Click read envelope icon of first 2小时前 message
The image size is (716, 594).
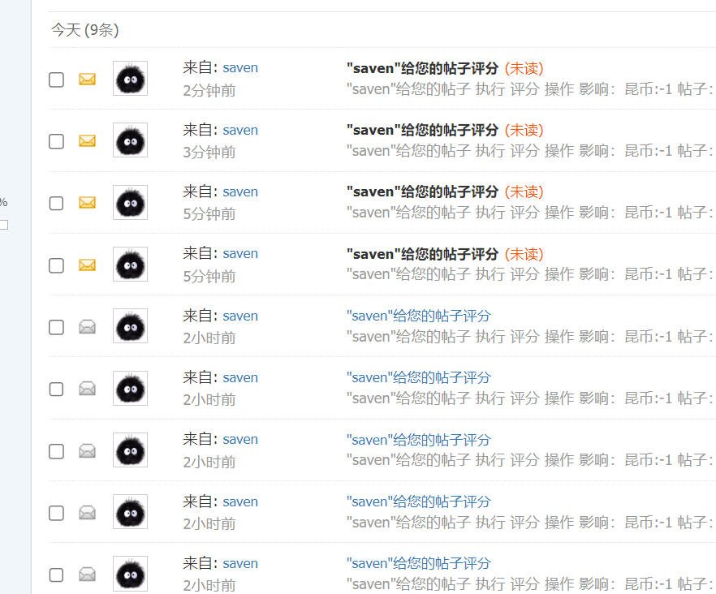[x=87, y=327]
